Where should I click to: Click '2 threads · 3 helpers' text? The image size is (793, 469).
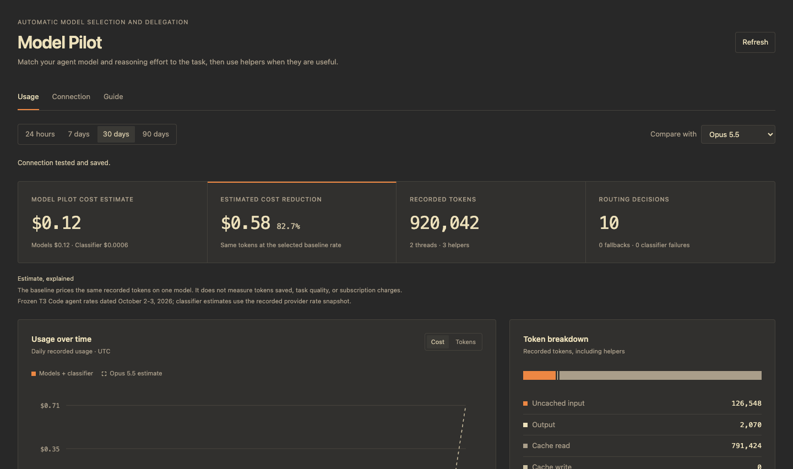point(439,245)
